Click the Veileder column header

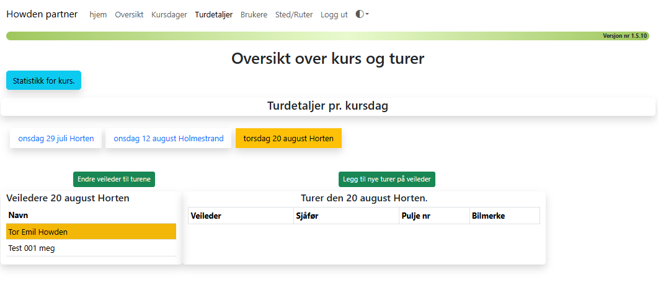pyautogui.click(x=241, y=216)
